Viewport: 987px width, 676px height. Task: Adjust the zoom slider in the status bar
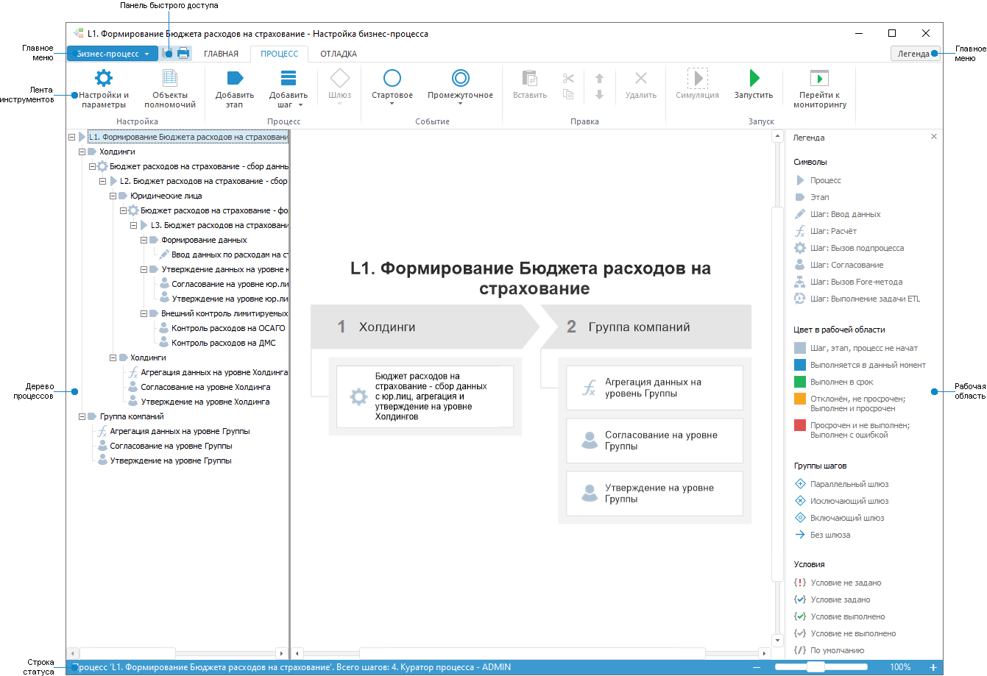(x=815, y=666)
